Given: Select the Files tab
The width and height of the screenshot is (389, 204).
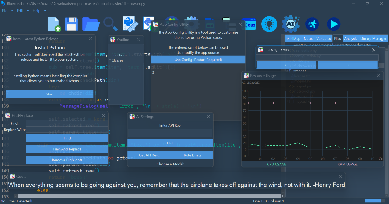Looking at the screenshot, I should (x=337, y=39).
